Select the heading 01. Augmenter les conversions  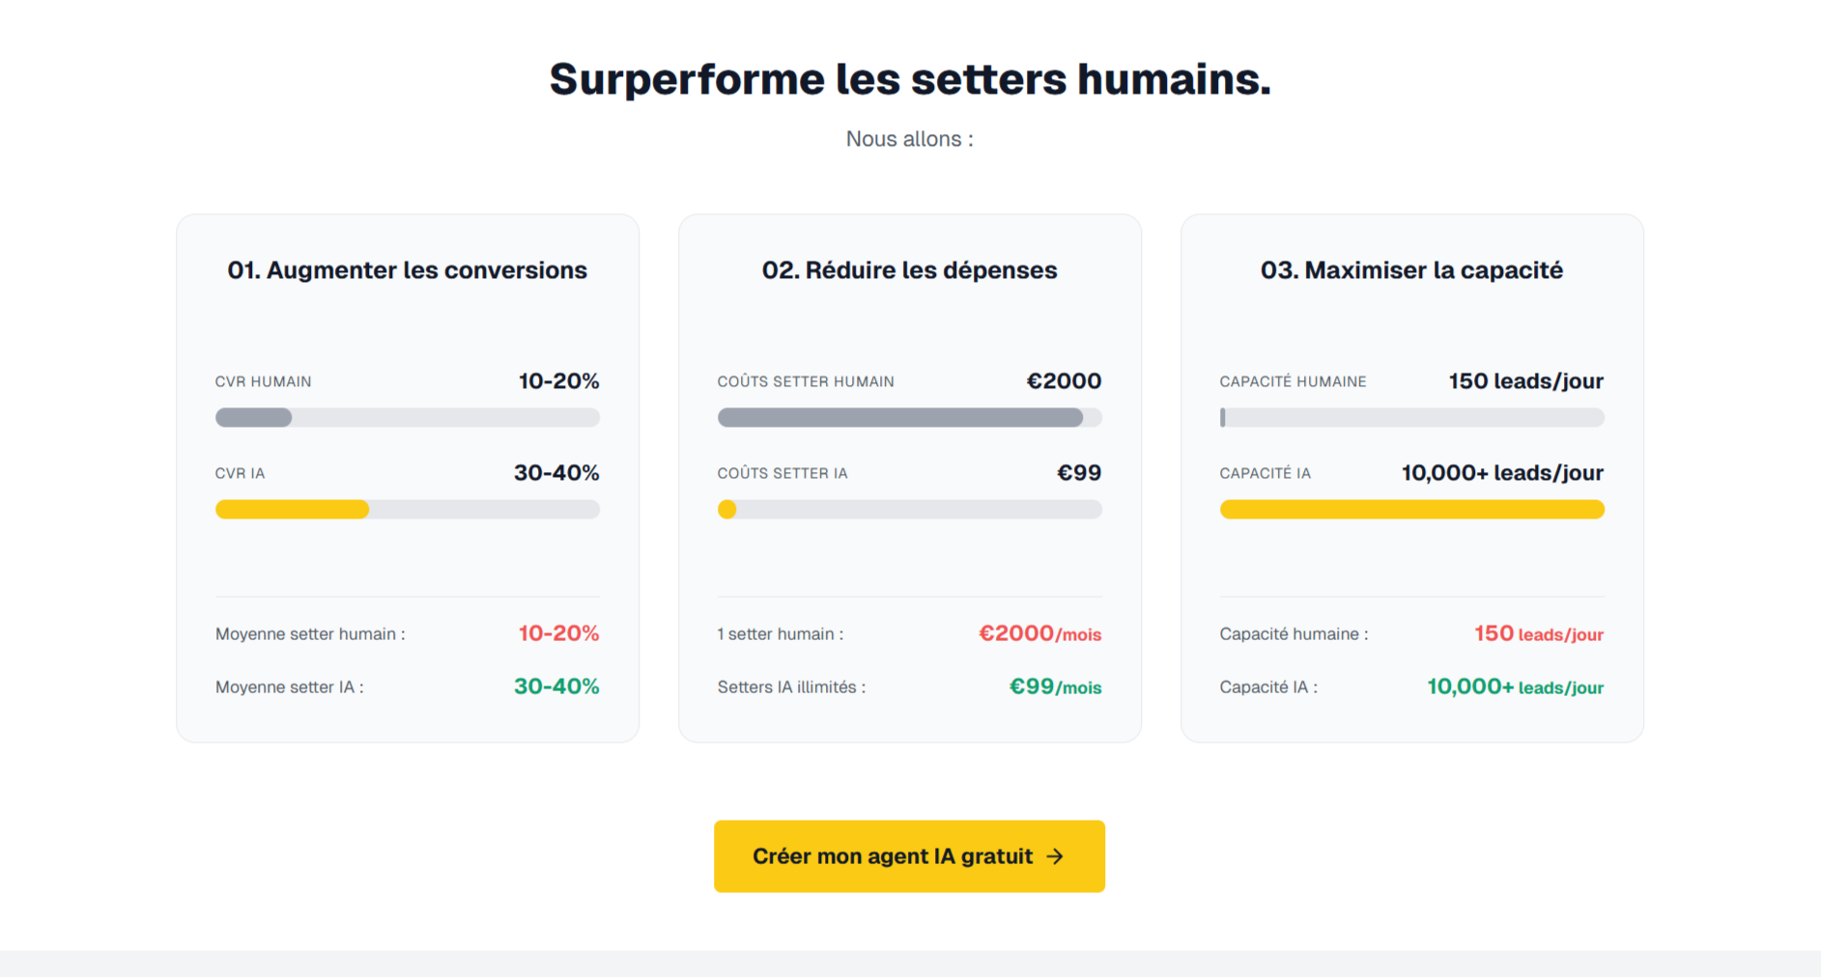click(408, 270)
